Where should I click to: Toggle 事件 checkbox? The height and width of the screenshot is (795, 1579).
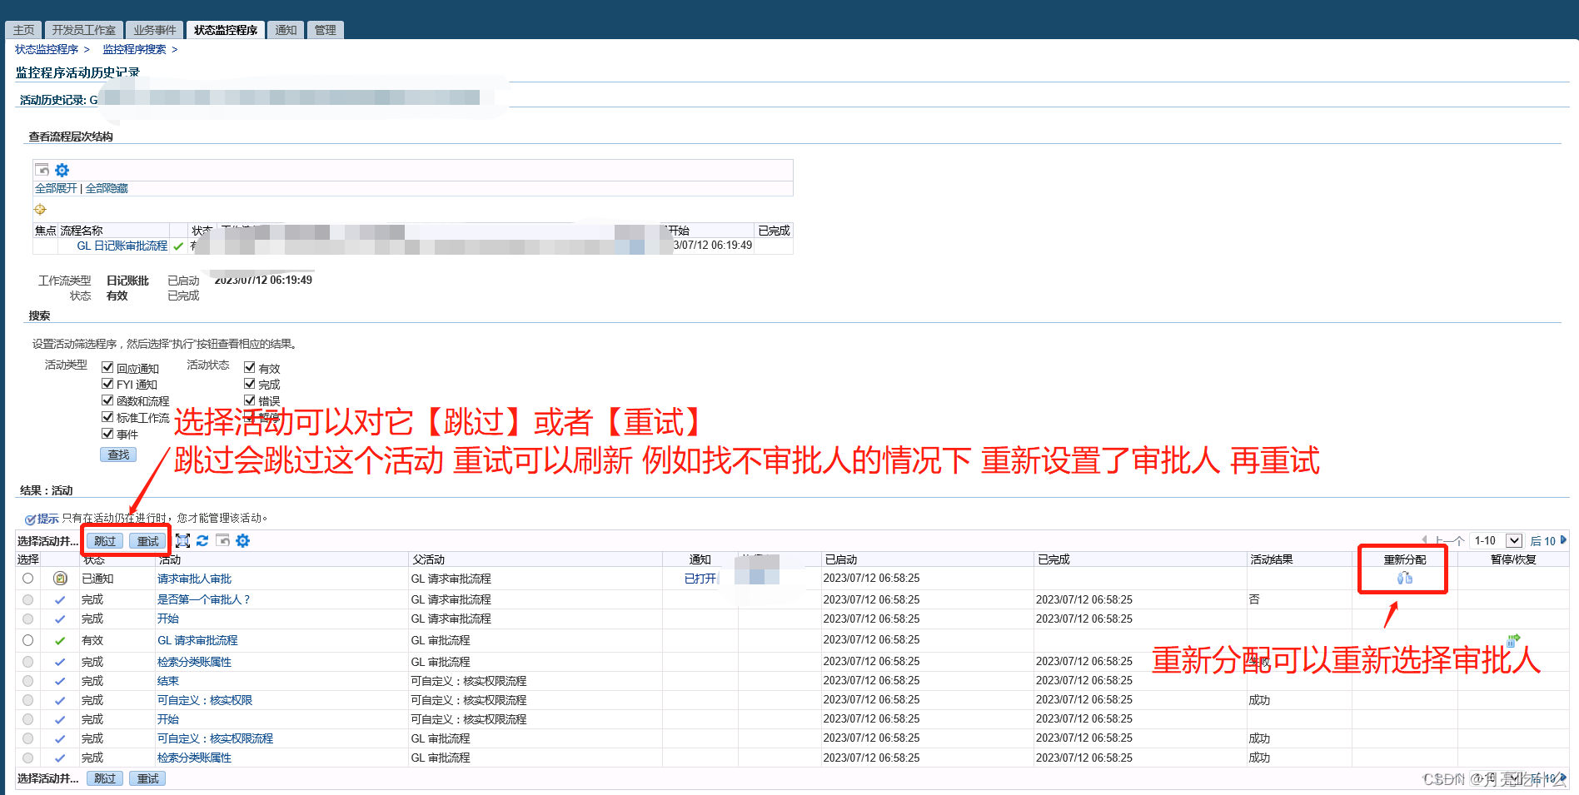pyautogui.click(x=107, y=434)
